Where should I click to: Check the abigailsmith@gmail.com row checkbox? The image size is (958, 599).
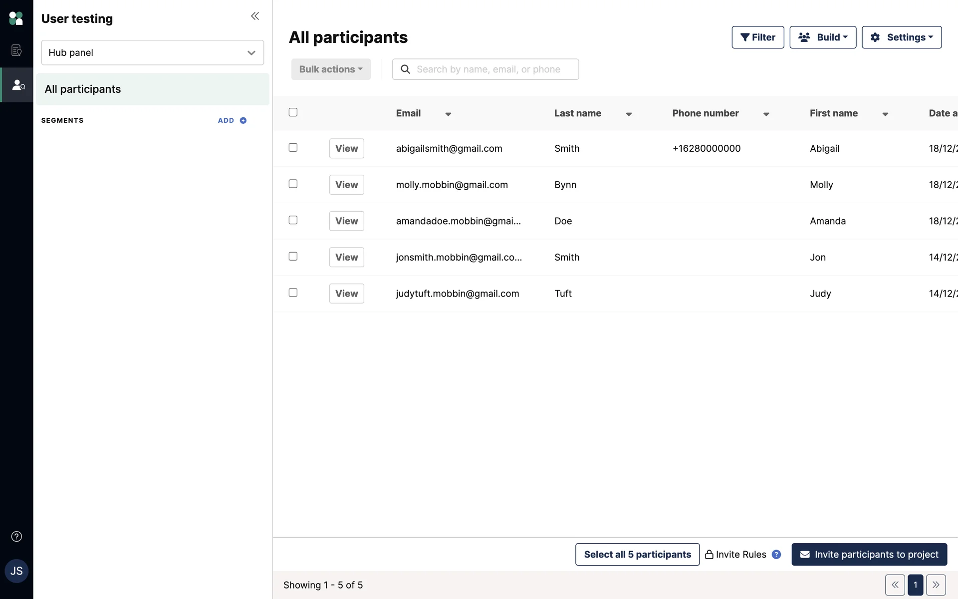pos(293,148)
